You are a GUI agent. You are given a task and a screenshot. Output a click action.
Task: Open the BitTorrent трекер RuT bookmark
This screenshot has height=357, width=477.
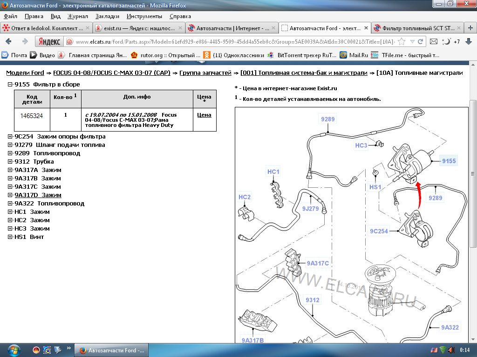(x=302, y=55)
